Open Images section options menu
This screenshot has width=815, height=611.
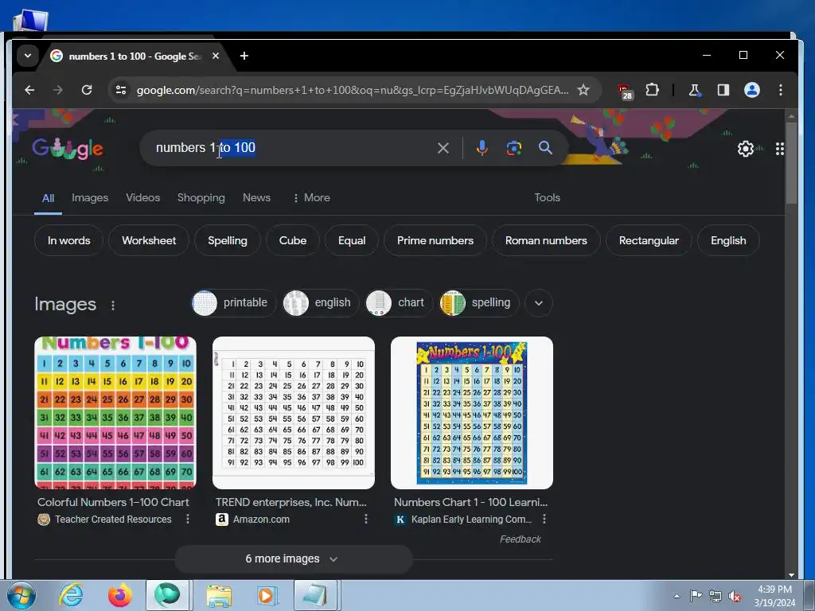[113, 305]
